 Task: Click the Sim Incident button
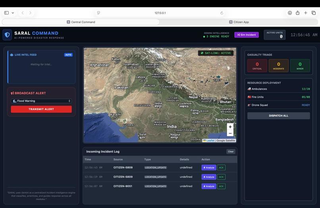pyautogui.click(x=247, y=35)
